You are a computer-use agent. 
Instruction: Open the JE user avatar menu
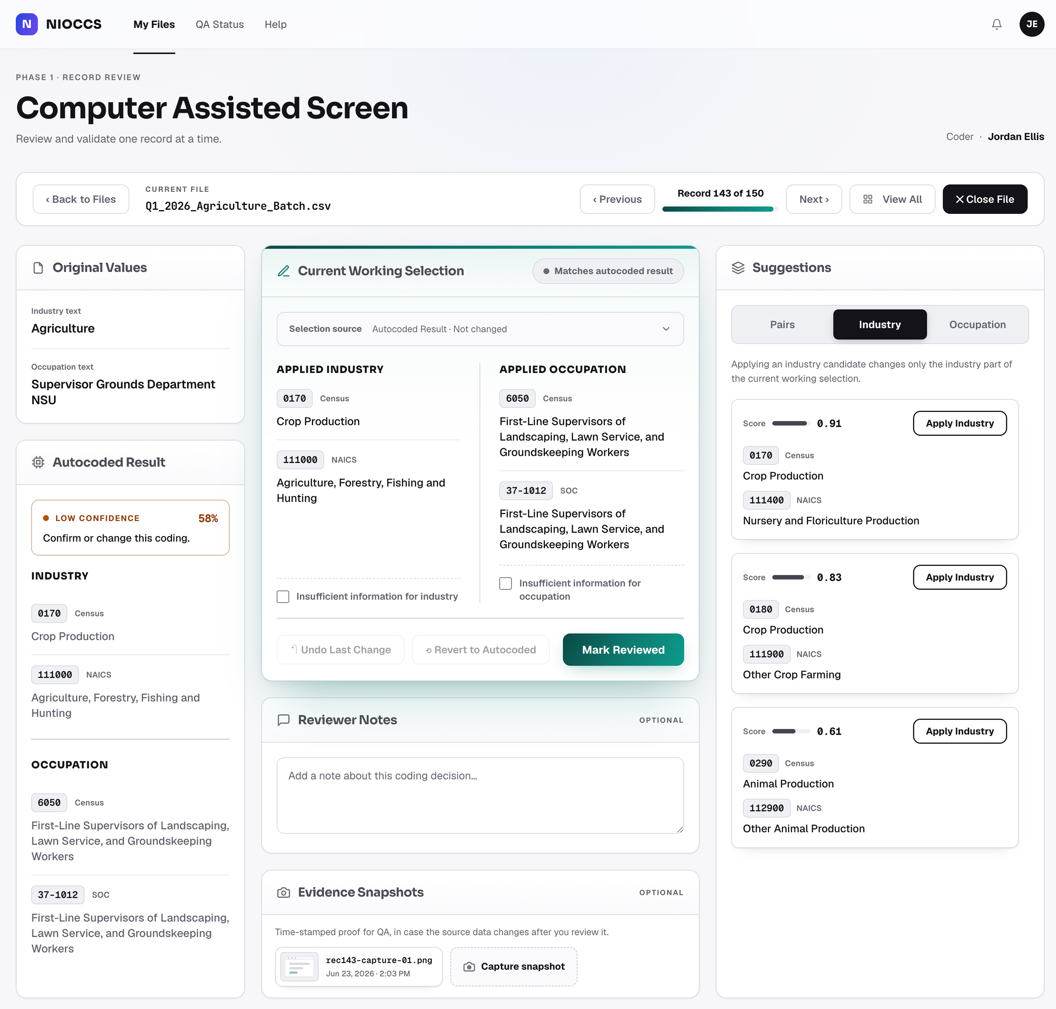click(x=1031, y=24)
